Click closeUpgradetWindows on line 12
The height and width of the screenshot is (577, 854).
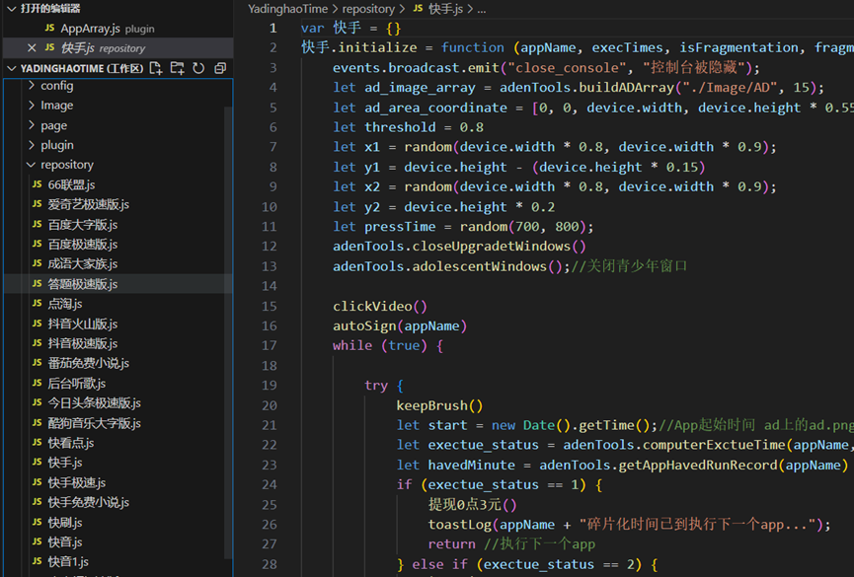[x=491, y=246]
